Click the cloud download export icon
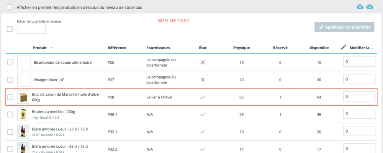Screen dimensions: 383x153 [x=370, y=6]
